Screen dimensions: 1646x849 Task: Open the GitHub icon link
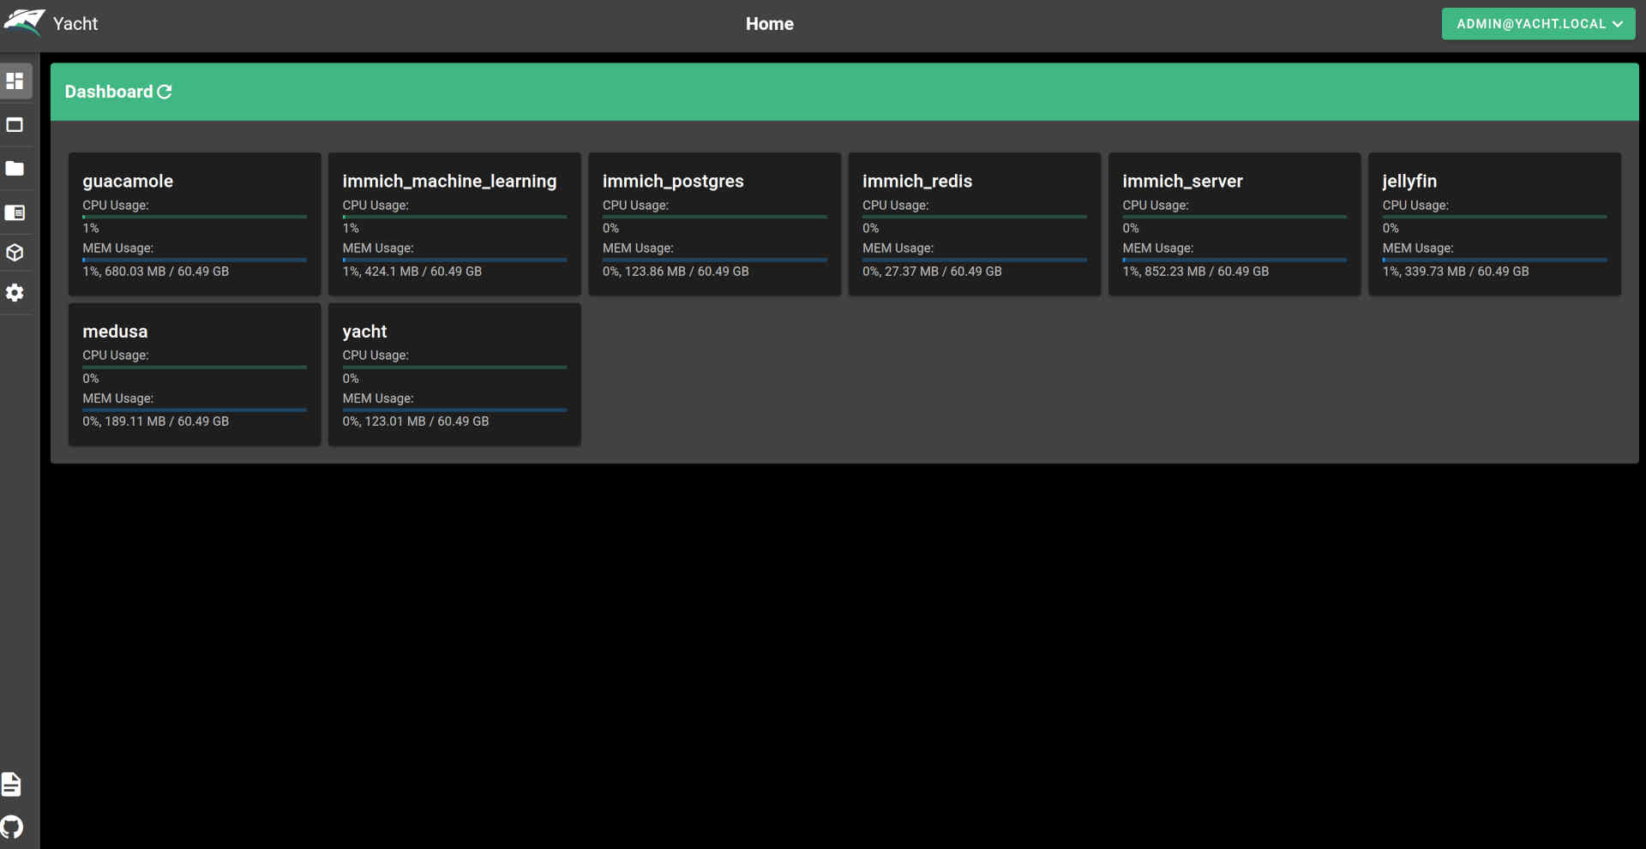coord(12,827)
